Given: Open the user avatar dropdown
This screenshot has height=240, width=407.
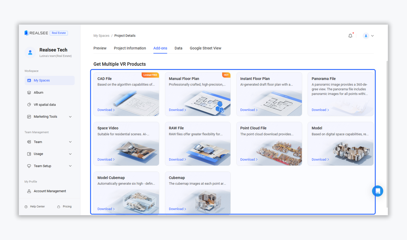Looking at the screenshot, I should click(369, 36).
